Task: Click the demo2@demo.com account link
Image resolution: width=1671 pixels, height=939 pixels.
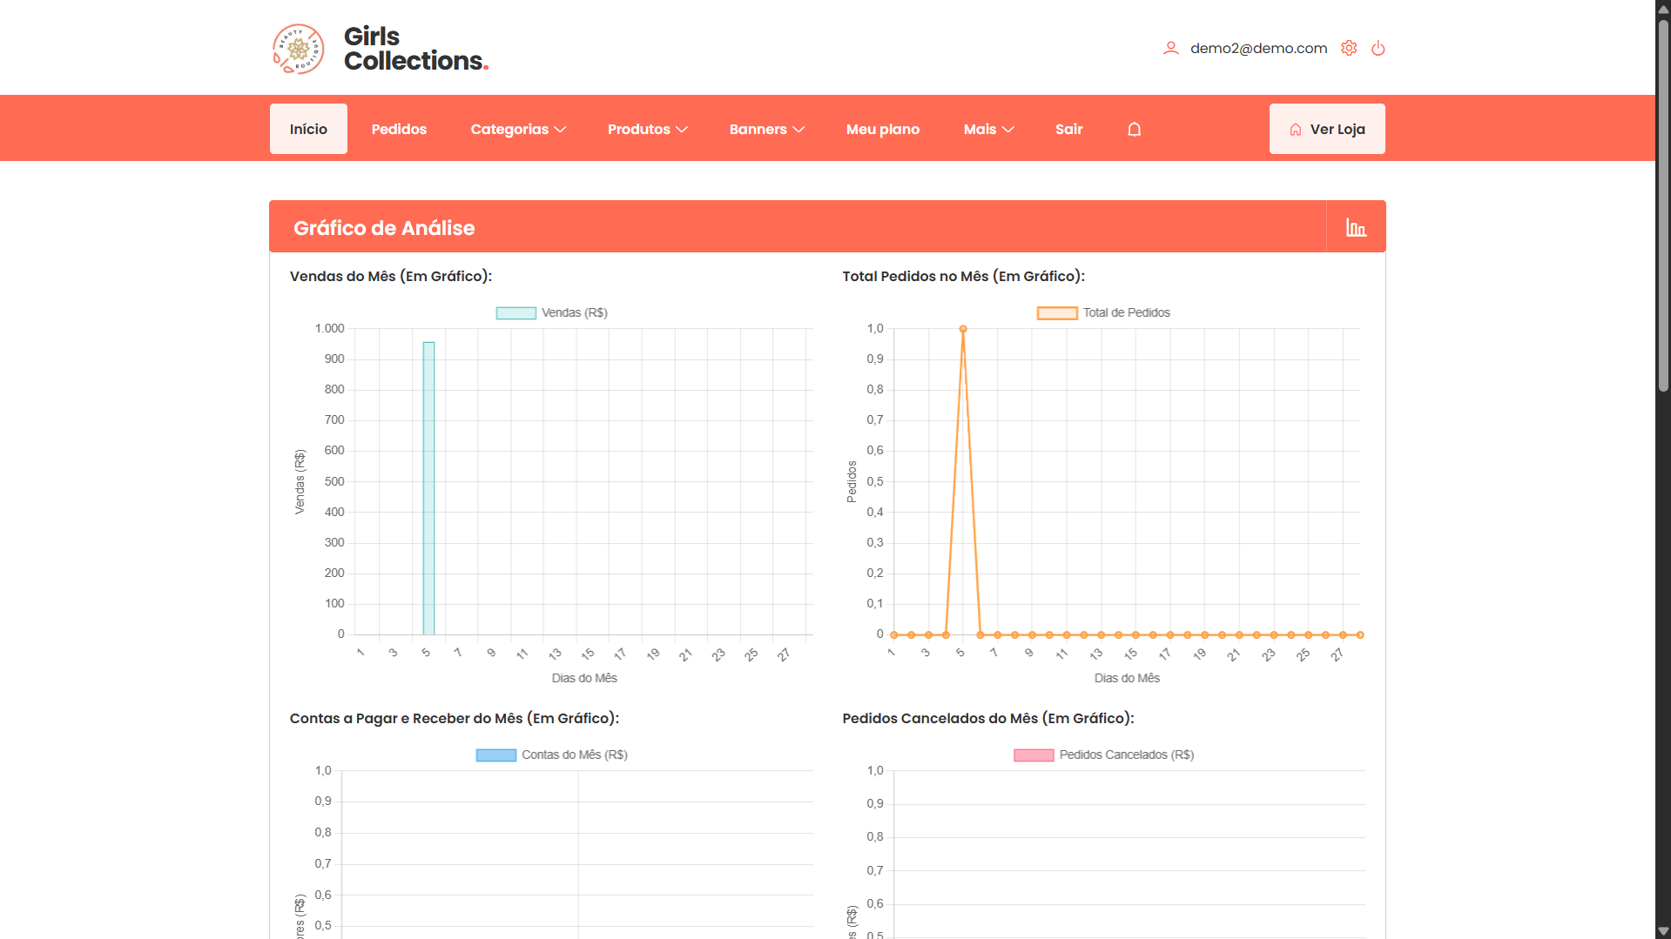Action: point(1257,48)
